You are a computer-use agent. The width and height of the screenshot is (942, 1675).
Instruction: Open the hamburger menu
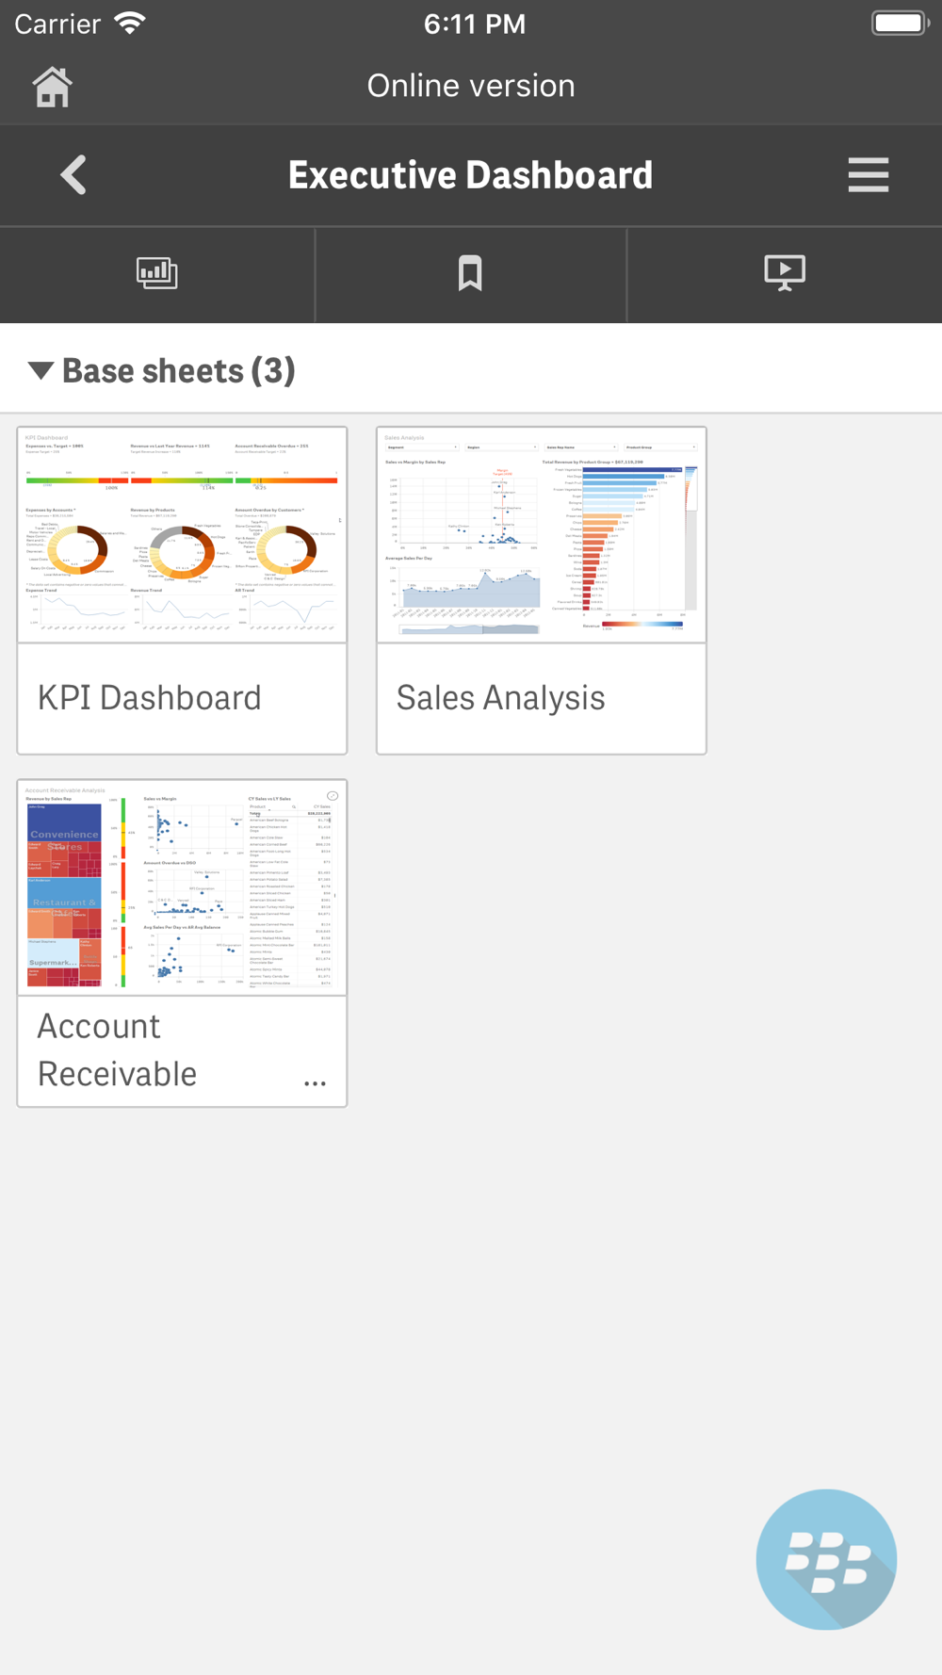(x=868, y=175)
